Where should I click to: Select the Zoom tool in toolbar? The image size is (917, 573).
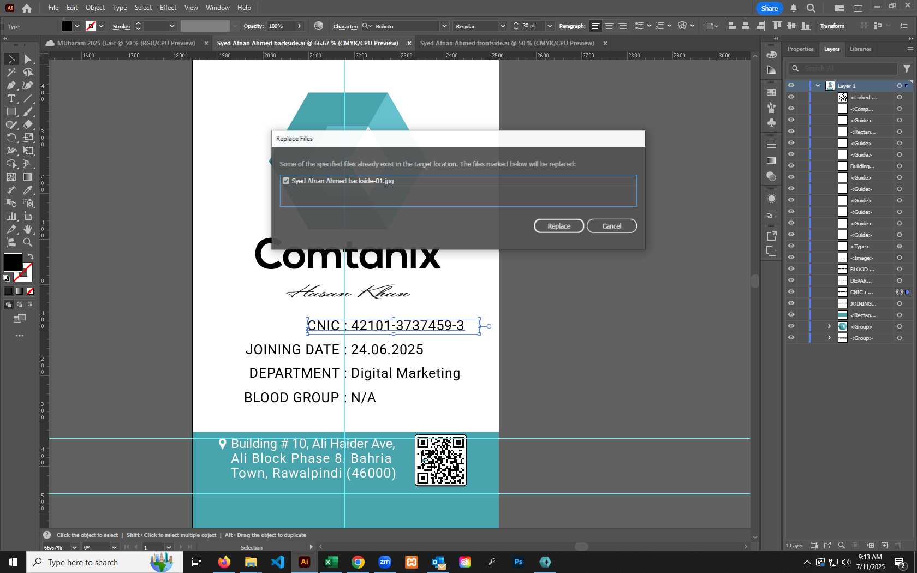(x=28, y=242)
